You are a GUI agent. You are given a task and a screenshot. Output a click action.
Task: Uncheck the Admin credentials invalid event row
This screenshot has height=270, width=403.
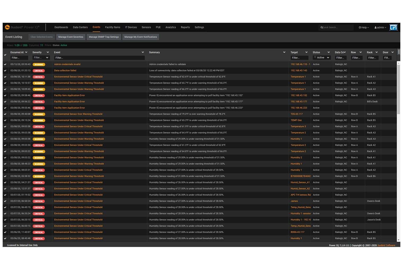click(5, 64)
